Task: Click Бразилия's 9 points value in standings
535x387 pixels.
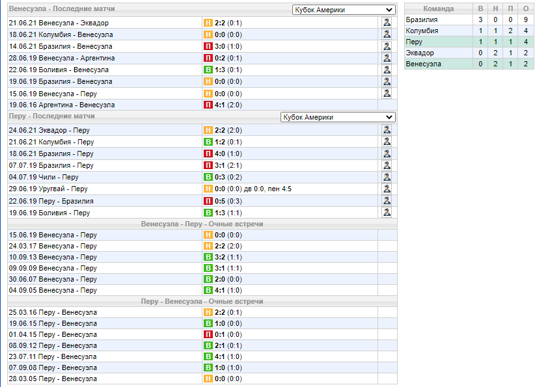Action: tap(526, 20)
